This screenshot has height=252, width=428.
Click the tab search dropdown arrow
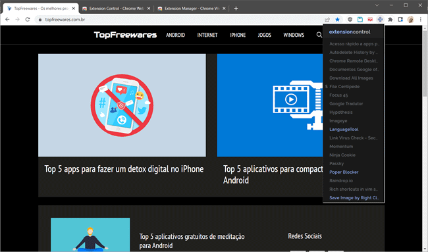[377, 5]
